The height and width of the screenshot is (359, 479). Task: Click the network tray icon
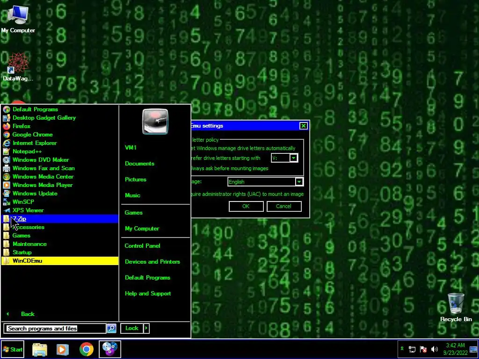[412, 349]
